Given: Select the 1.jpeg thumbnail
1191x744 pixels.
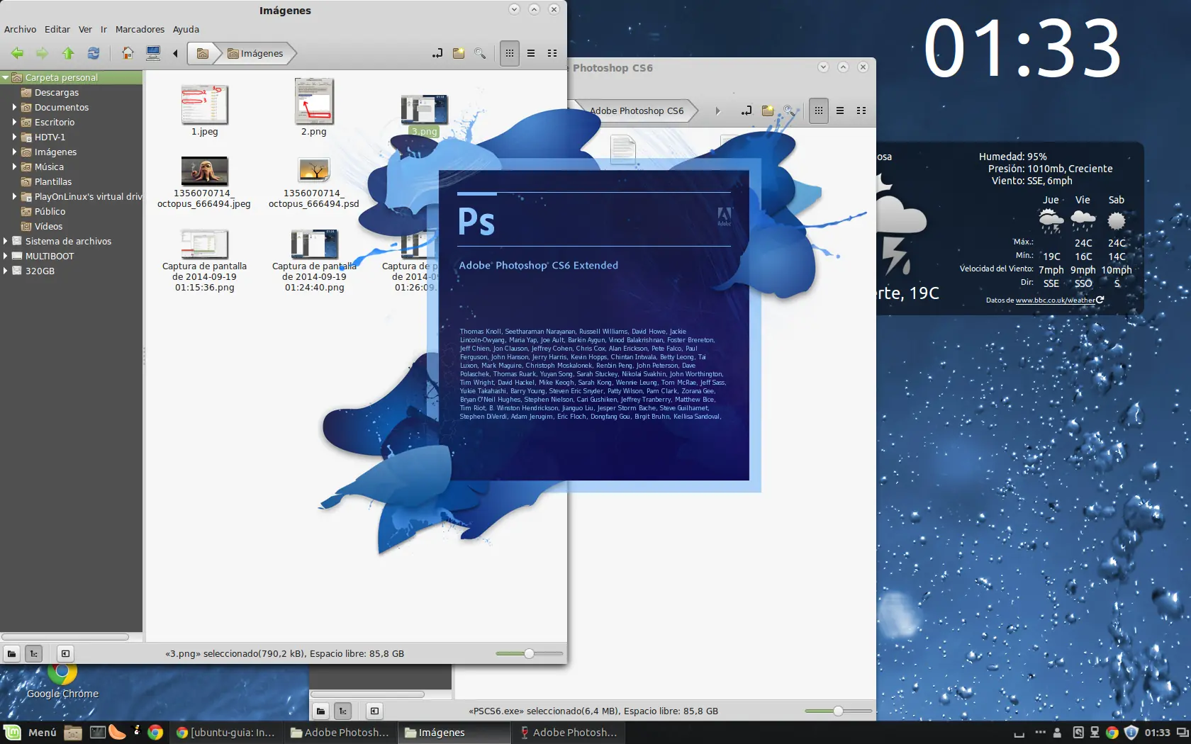Looking at the screenshot, I should click(x=204, y=105).
